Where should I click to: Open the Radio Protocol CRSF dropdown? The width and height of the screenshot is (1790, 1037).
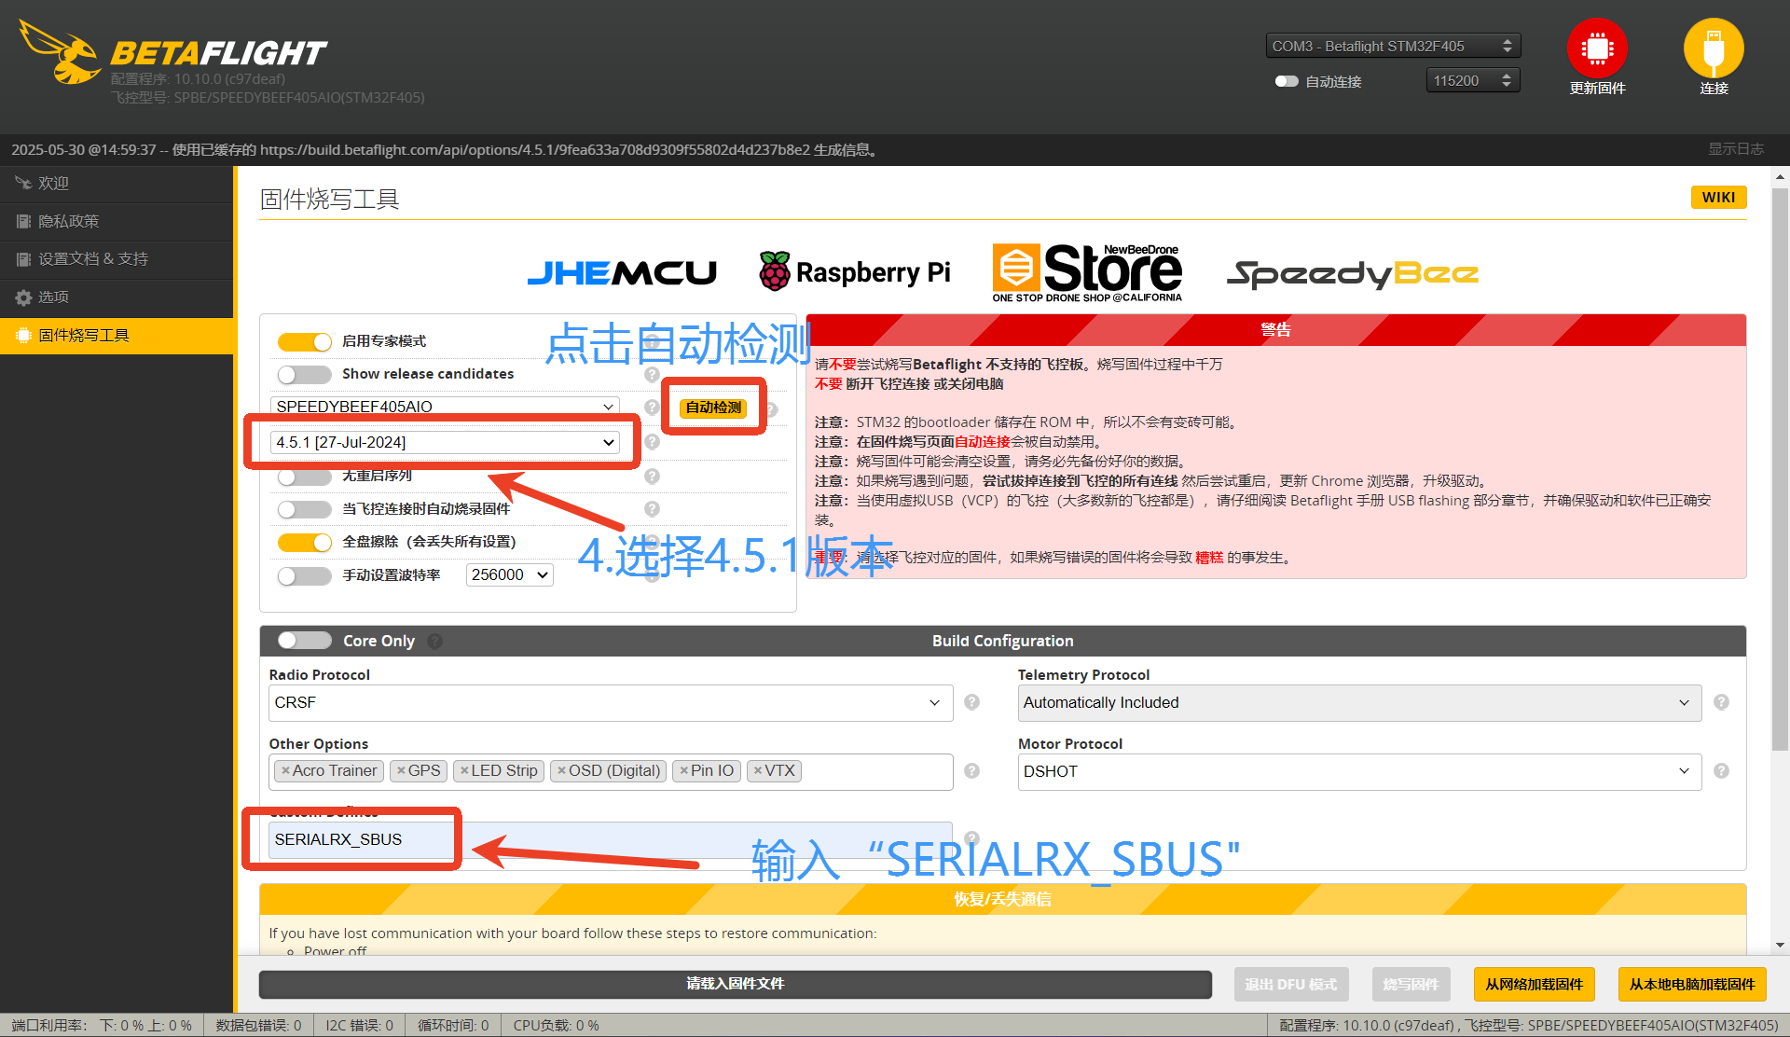611,702
